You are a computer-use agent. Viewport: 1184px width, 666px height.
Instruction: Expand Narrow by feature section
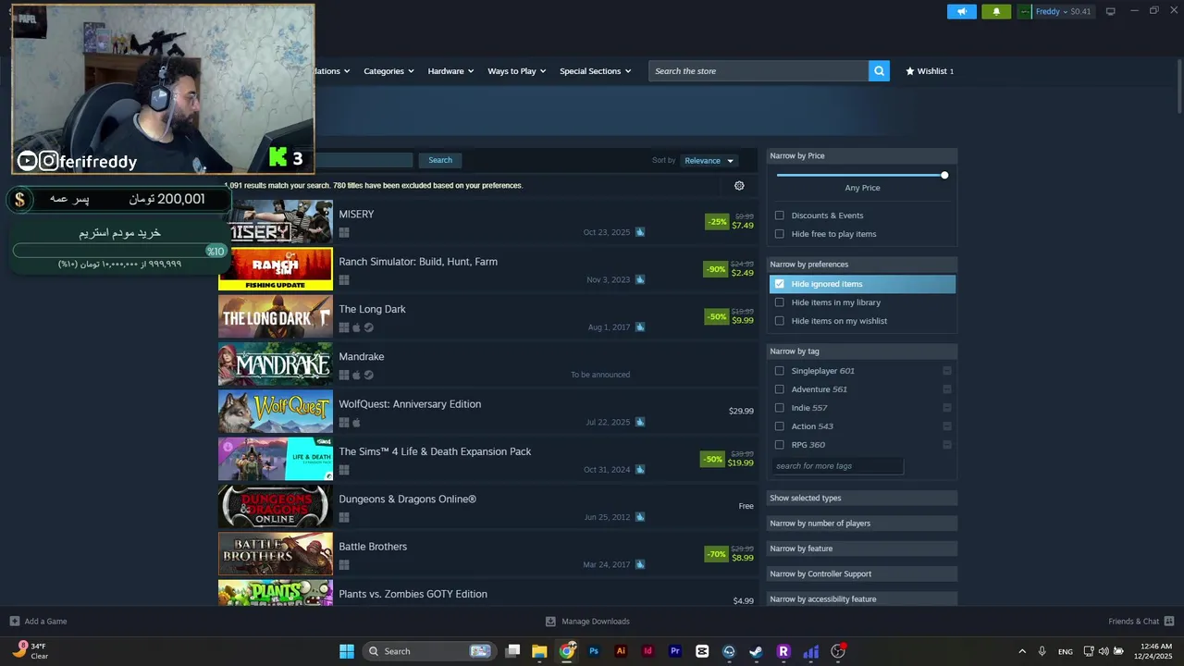[x=862, y=549]
